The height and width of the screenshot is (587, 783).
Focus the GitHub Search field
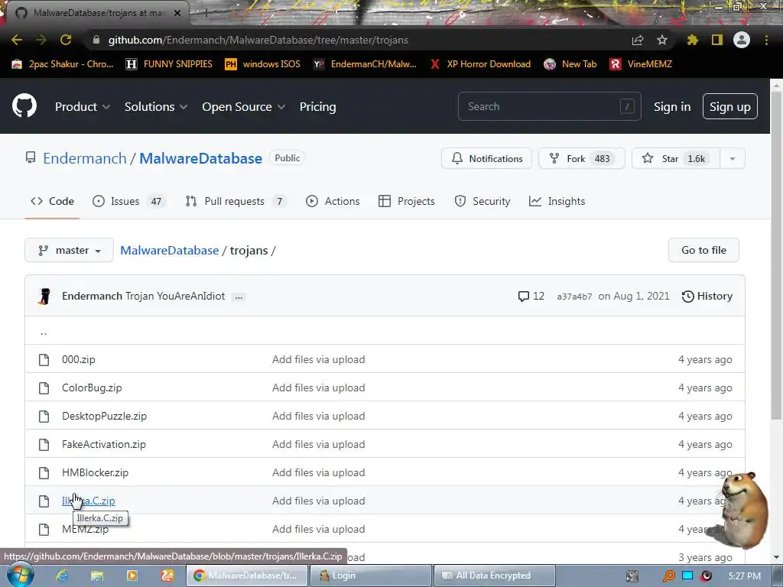pyautogui.click(x=549, y=106)
